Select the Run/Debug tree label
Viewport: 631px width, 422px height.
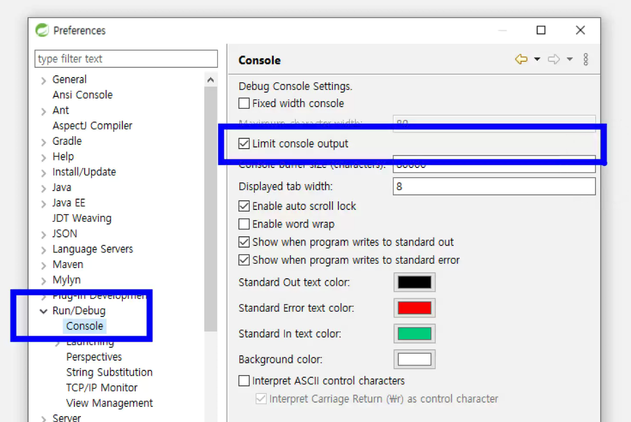(x=79, y=311)
